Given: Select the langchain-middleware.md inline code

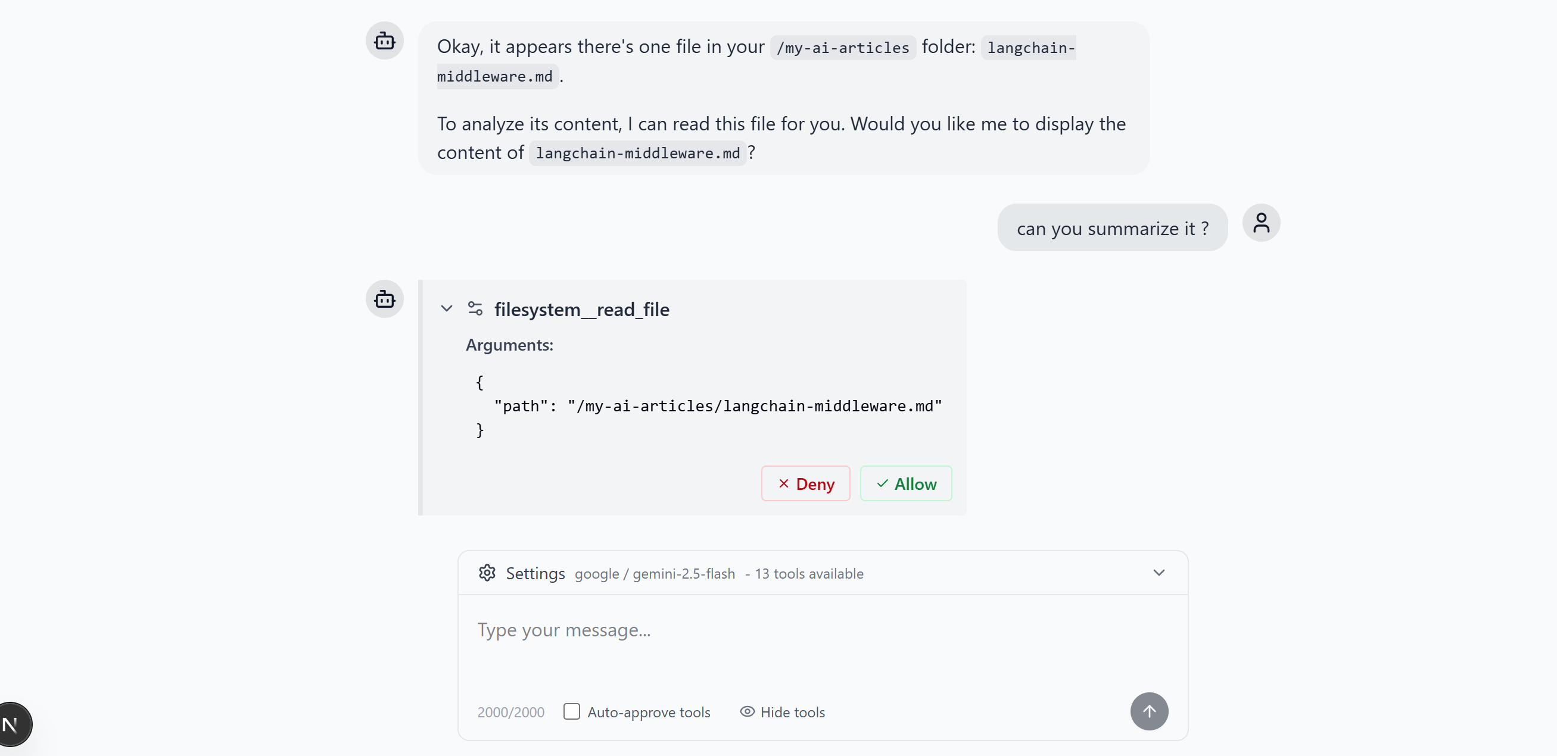Looking at the screenshot, I should 637,152.
